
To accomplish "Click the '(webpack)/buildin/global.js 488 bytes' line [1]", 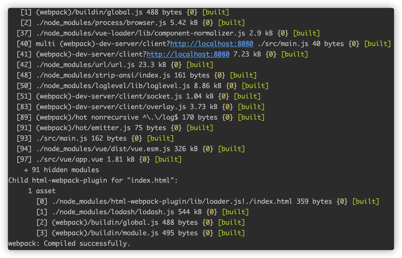I will tap(125, 12).
